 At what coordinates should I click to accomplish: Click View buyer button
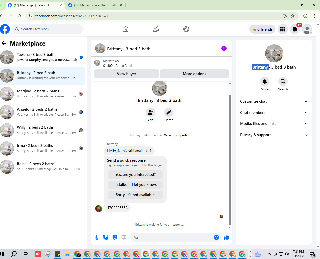click(x=126, y=74)
